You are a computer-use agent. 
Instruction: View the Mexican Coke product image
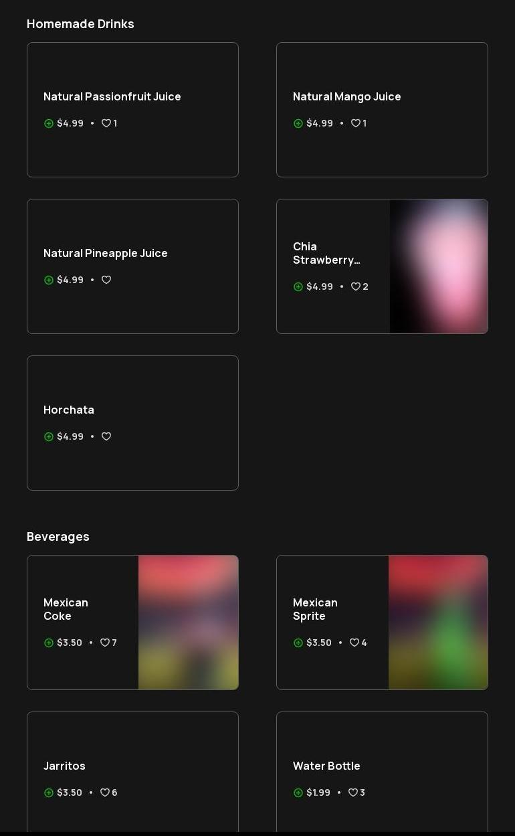[x=188, y=622]
